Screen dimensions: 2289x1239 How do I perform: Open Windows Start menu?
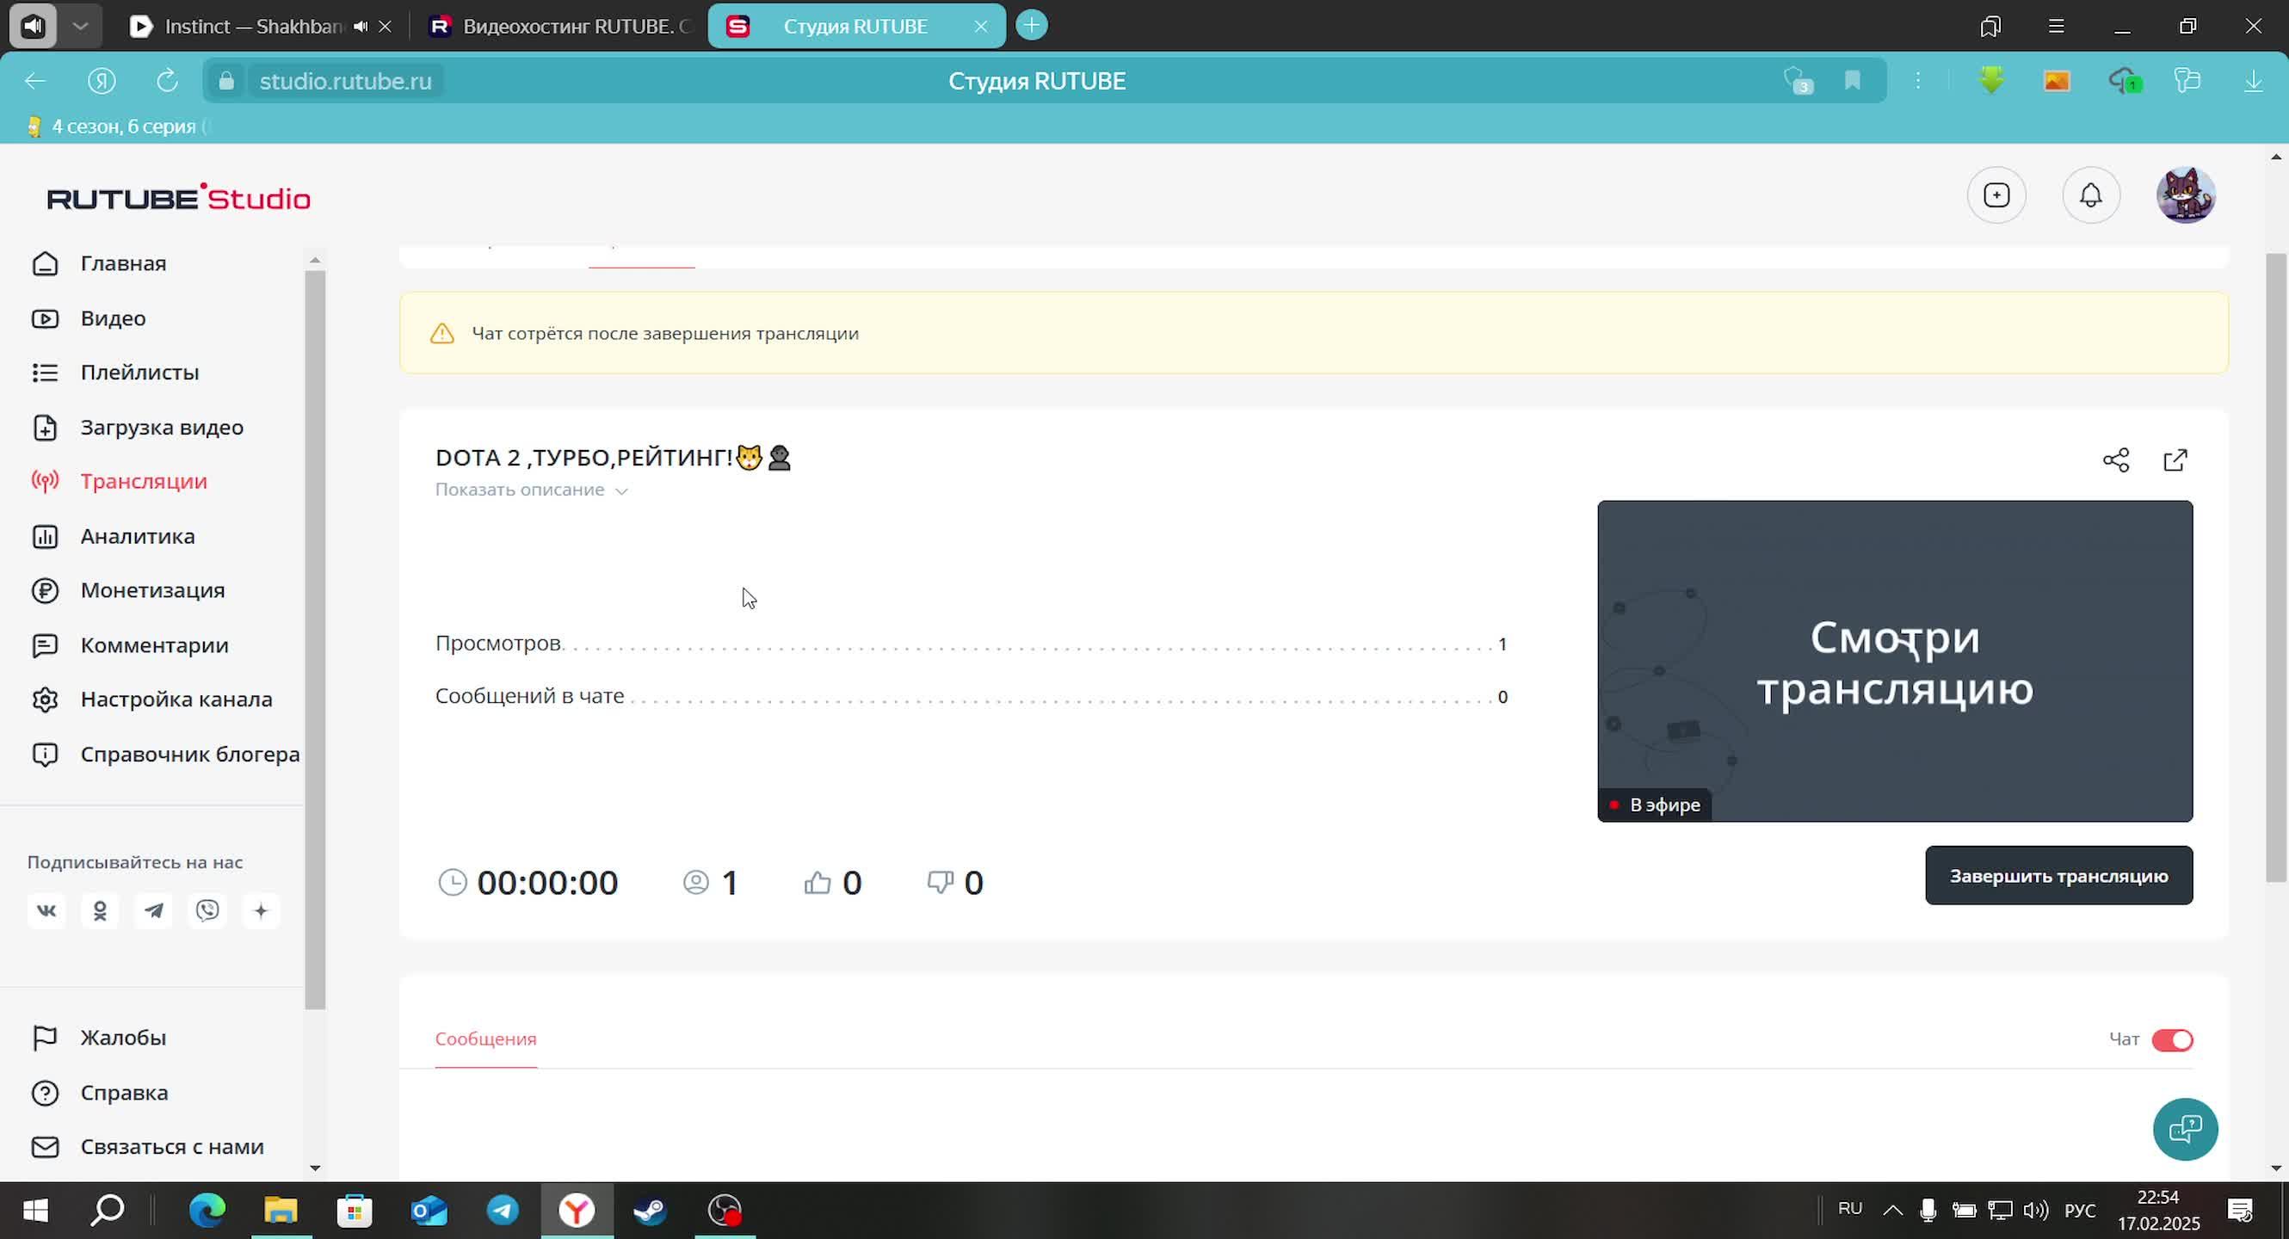click(34, 1211)
